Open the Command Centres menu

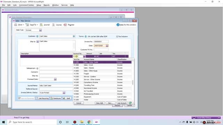click(26, 5)
